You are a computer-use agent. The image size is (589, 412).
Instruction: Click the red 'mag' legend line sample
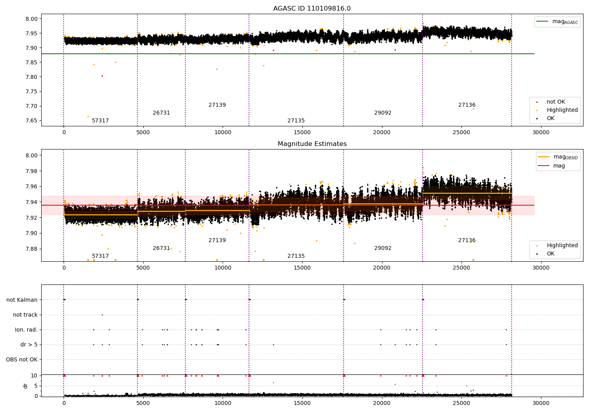[543, 166]
